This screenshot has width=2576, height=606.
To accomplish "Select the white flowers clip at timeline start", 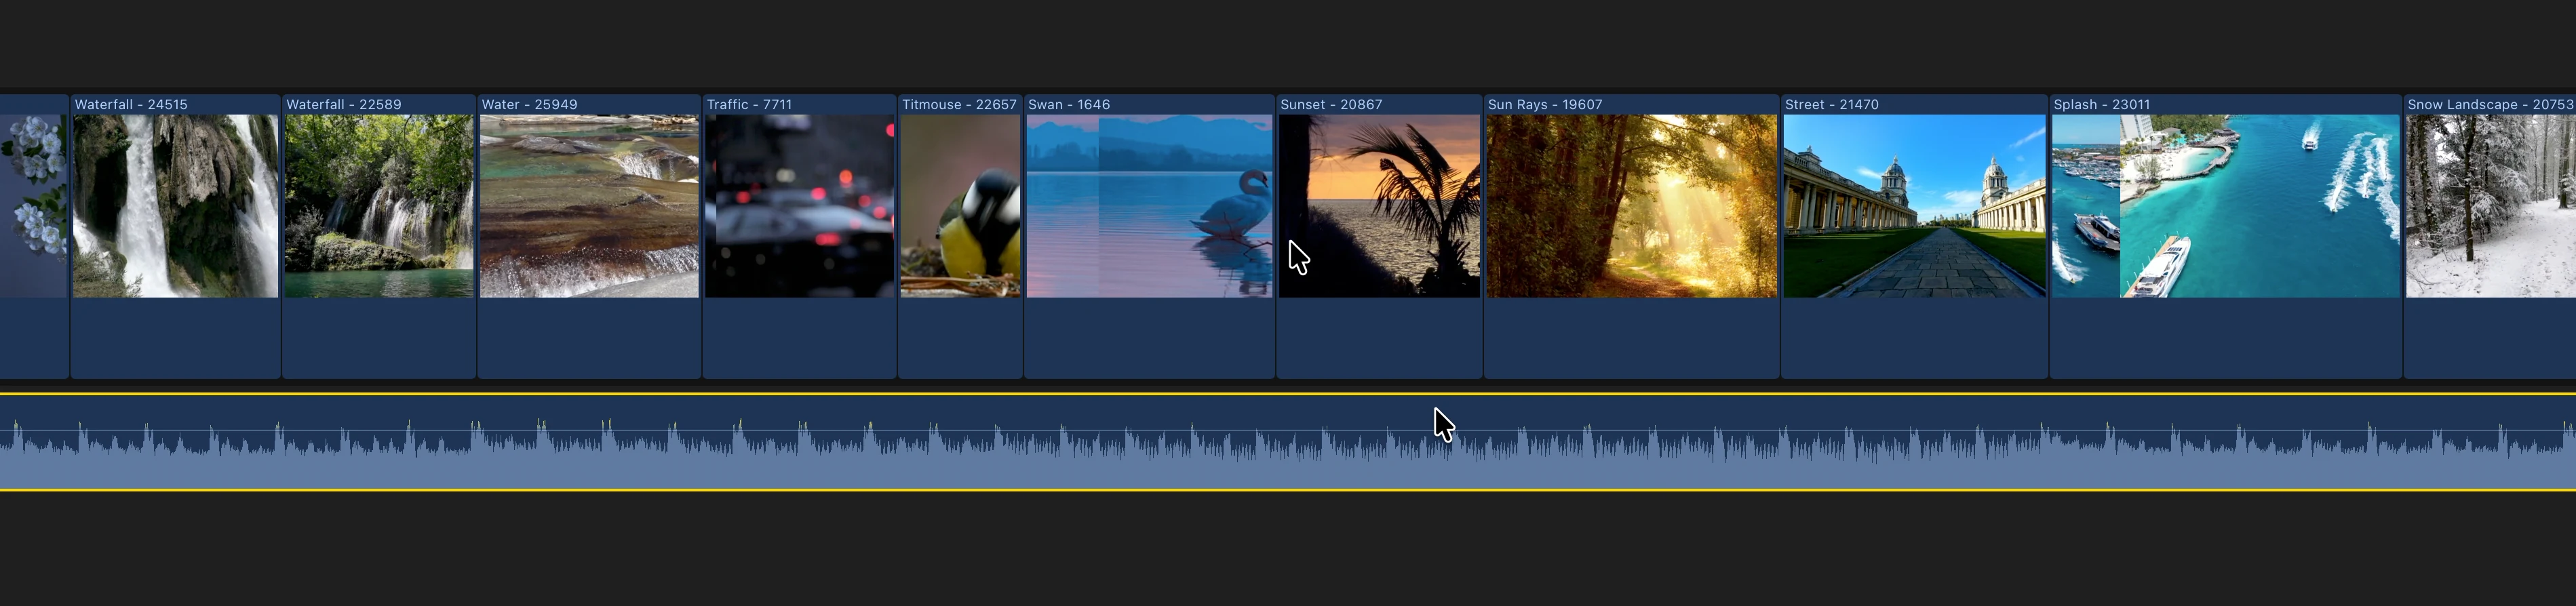I will coord(33,206).
